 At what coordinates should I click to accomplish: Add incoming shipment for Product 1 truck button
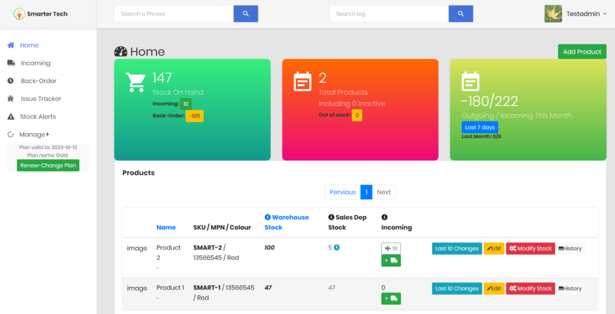pos(391,298)
